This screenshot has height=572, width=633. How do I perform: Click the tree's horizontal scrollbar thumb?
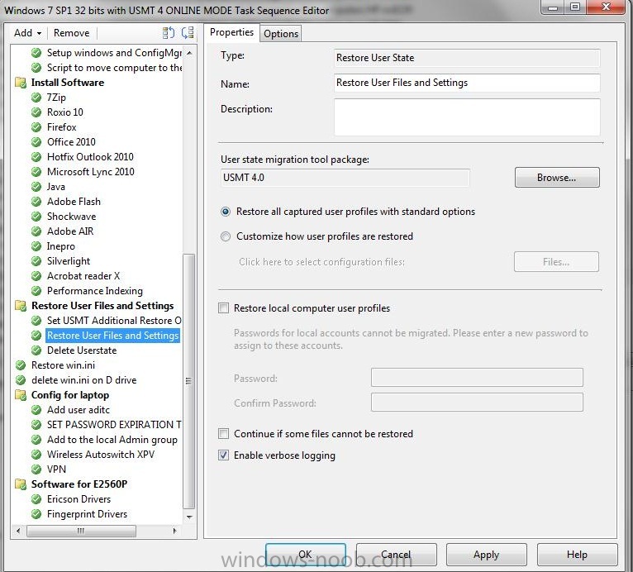tap(81, 531)
